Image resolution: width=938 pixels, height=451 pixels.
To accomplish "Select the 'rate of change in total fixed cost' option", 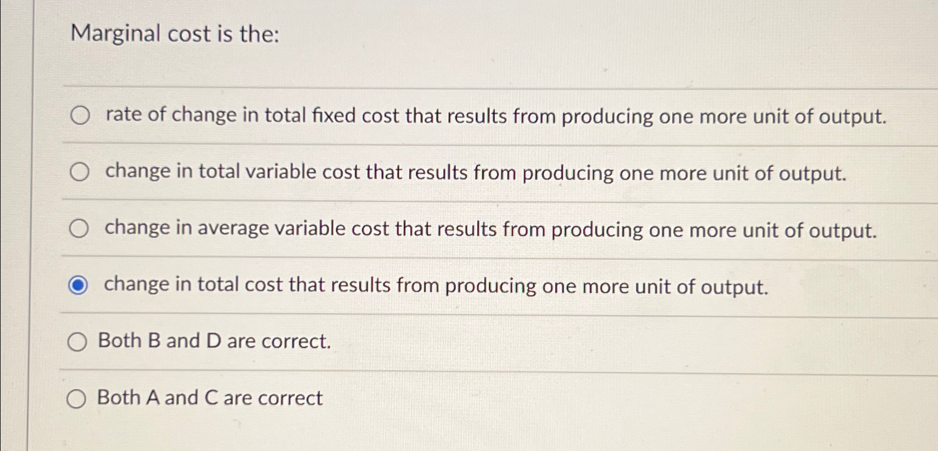I will tap(80, 116).
